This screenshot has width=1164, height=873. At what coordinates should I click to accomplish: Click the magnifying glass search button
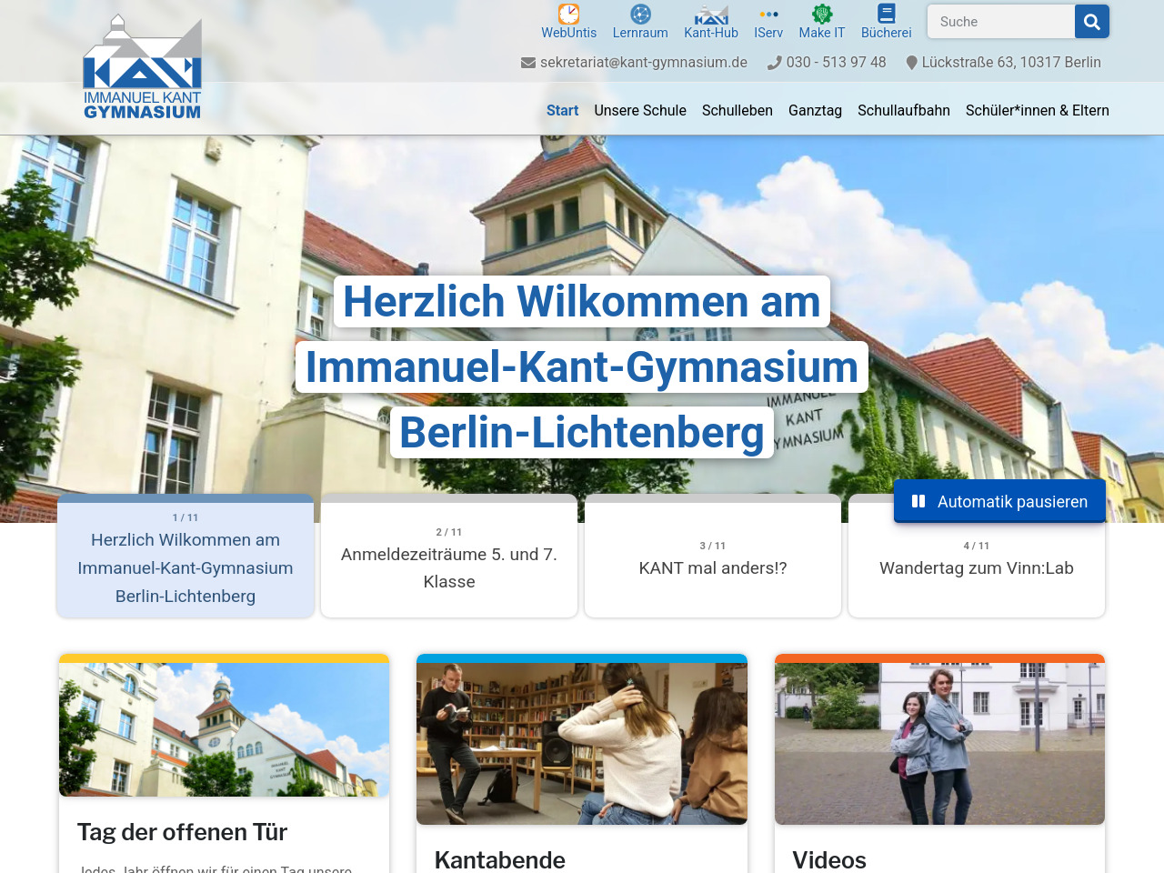pyautogui.click(x=1091, y=22)
